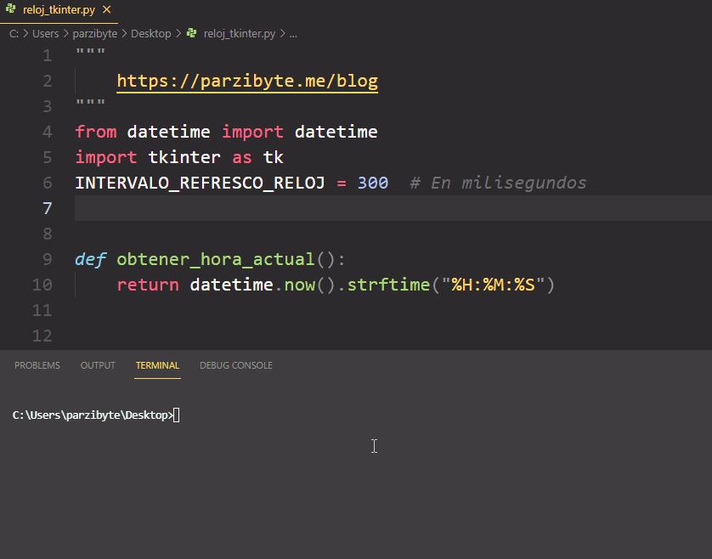
Task: Click the Python icon in the breadcrumb
Action: [192, 33]
